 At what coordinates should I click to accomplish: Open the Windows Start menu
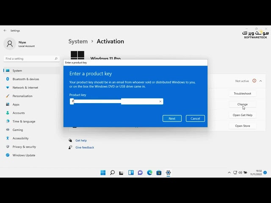pos(103,173)
